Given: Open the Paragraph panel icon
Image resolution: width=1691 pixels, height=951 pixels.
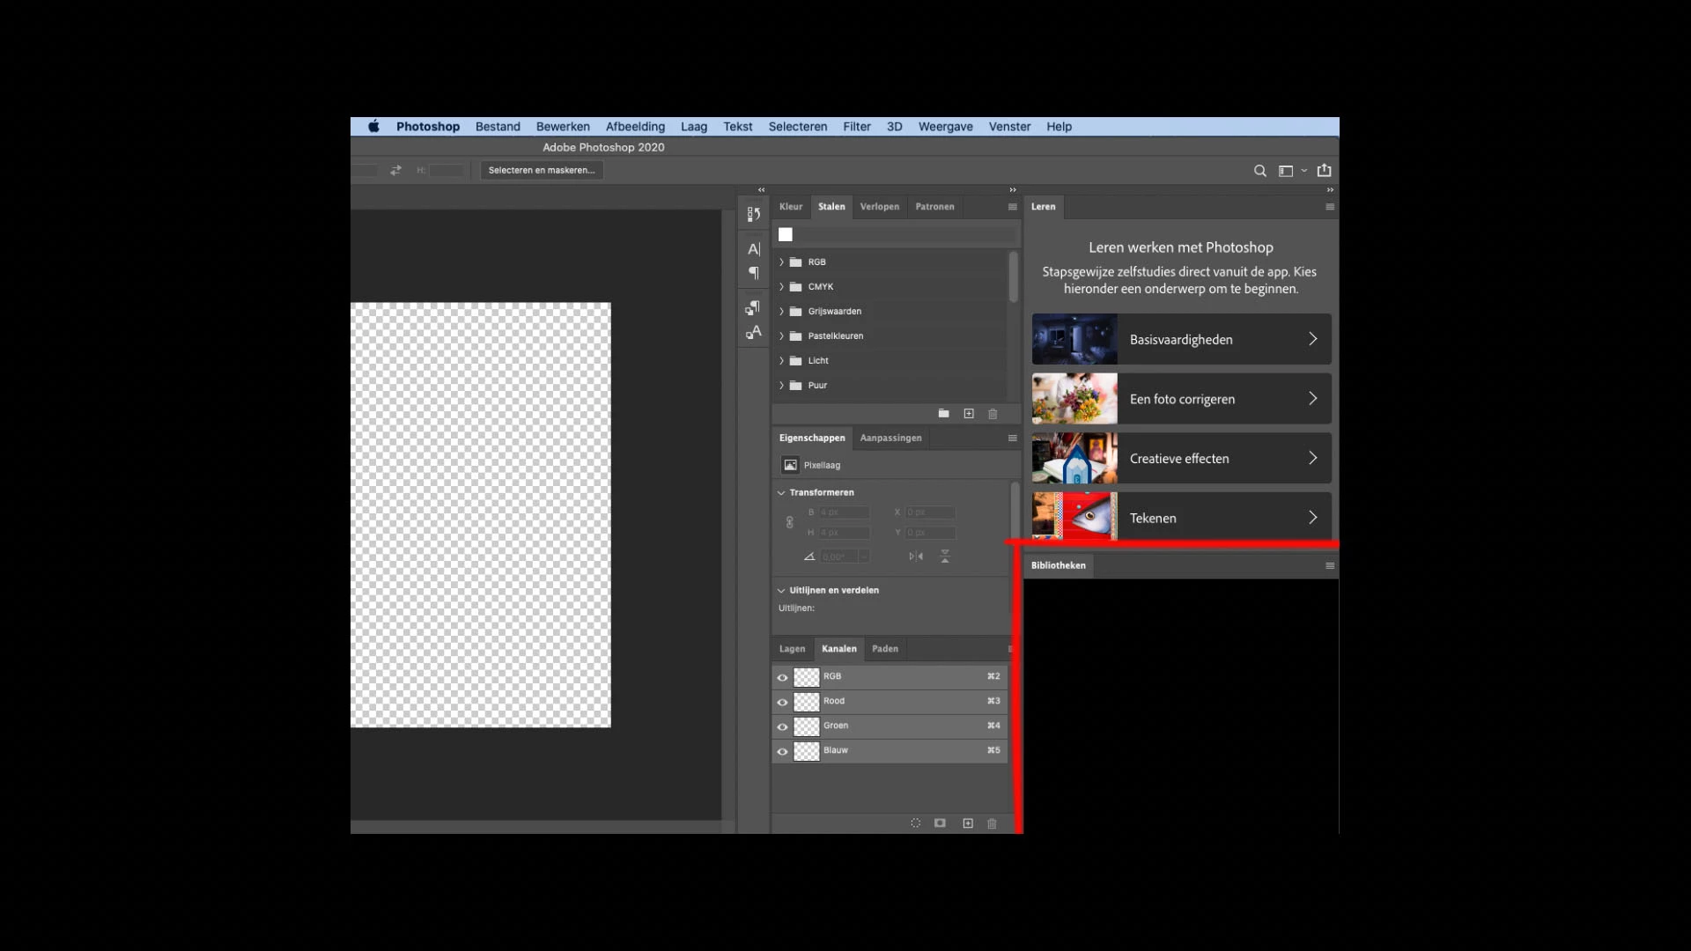Looking at the screenshot, I should [753, 273].
